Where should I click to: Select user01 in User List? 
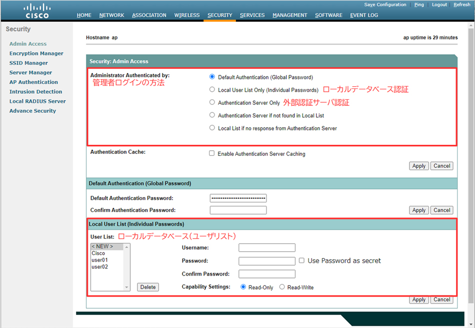tap(99, 260)
